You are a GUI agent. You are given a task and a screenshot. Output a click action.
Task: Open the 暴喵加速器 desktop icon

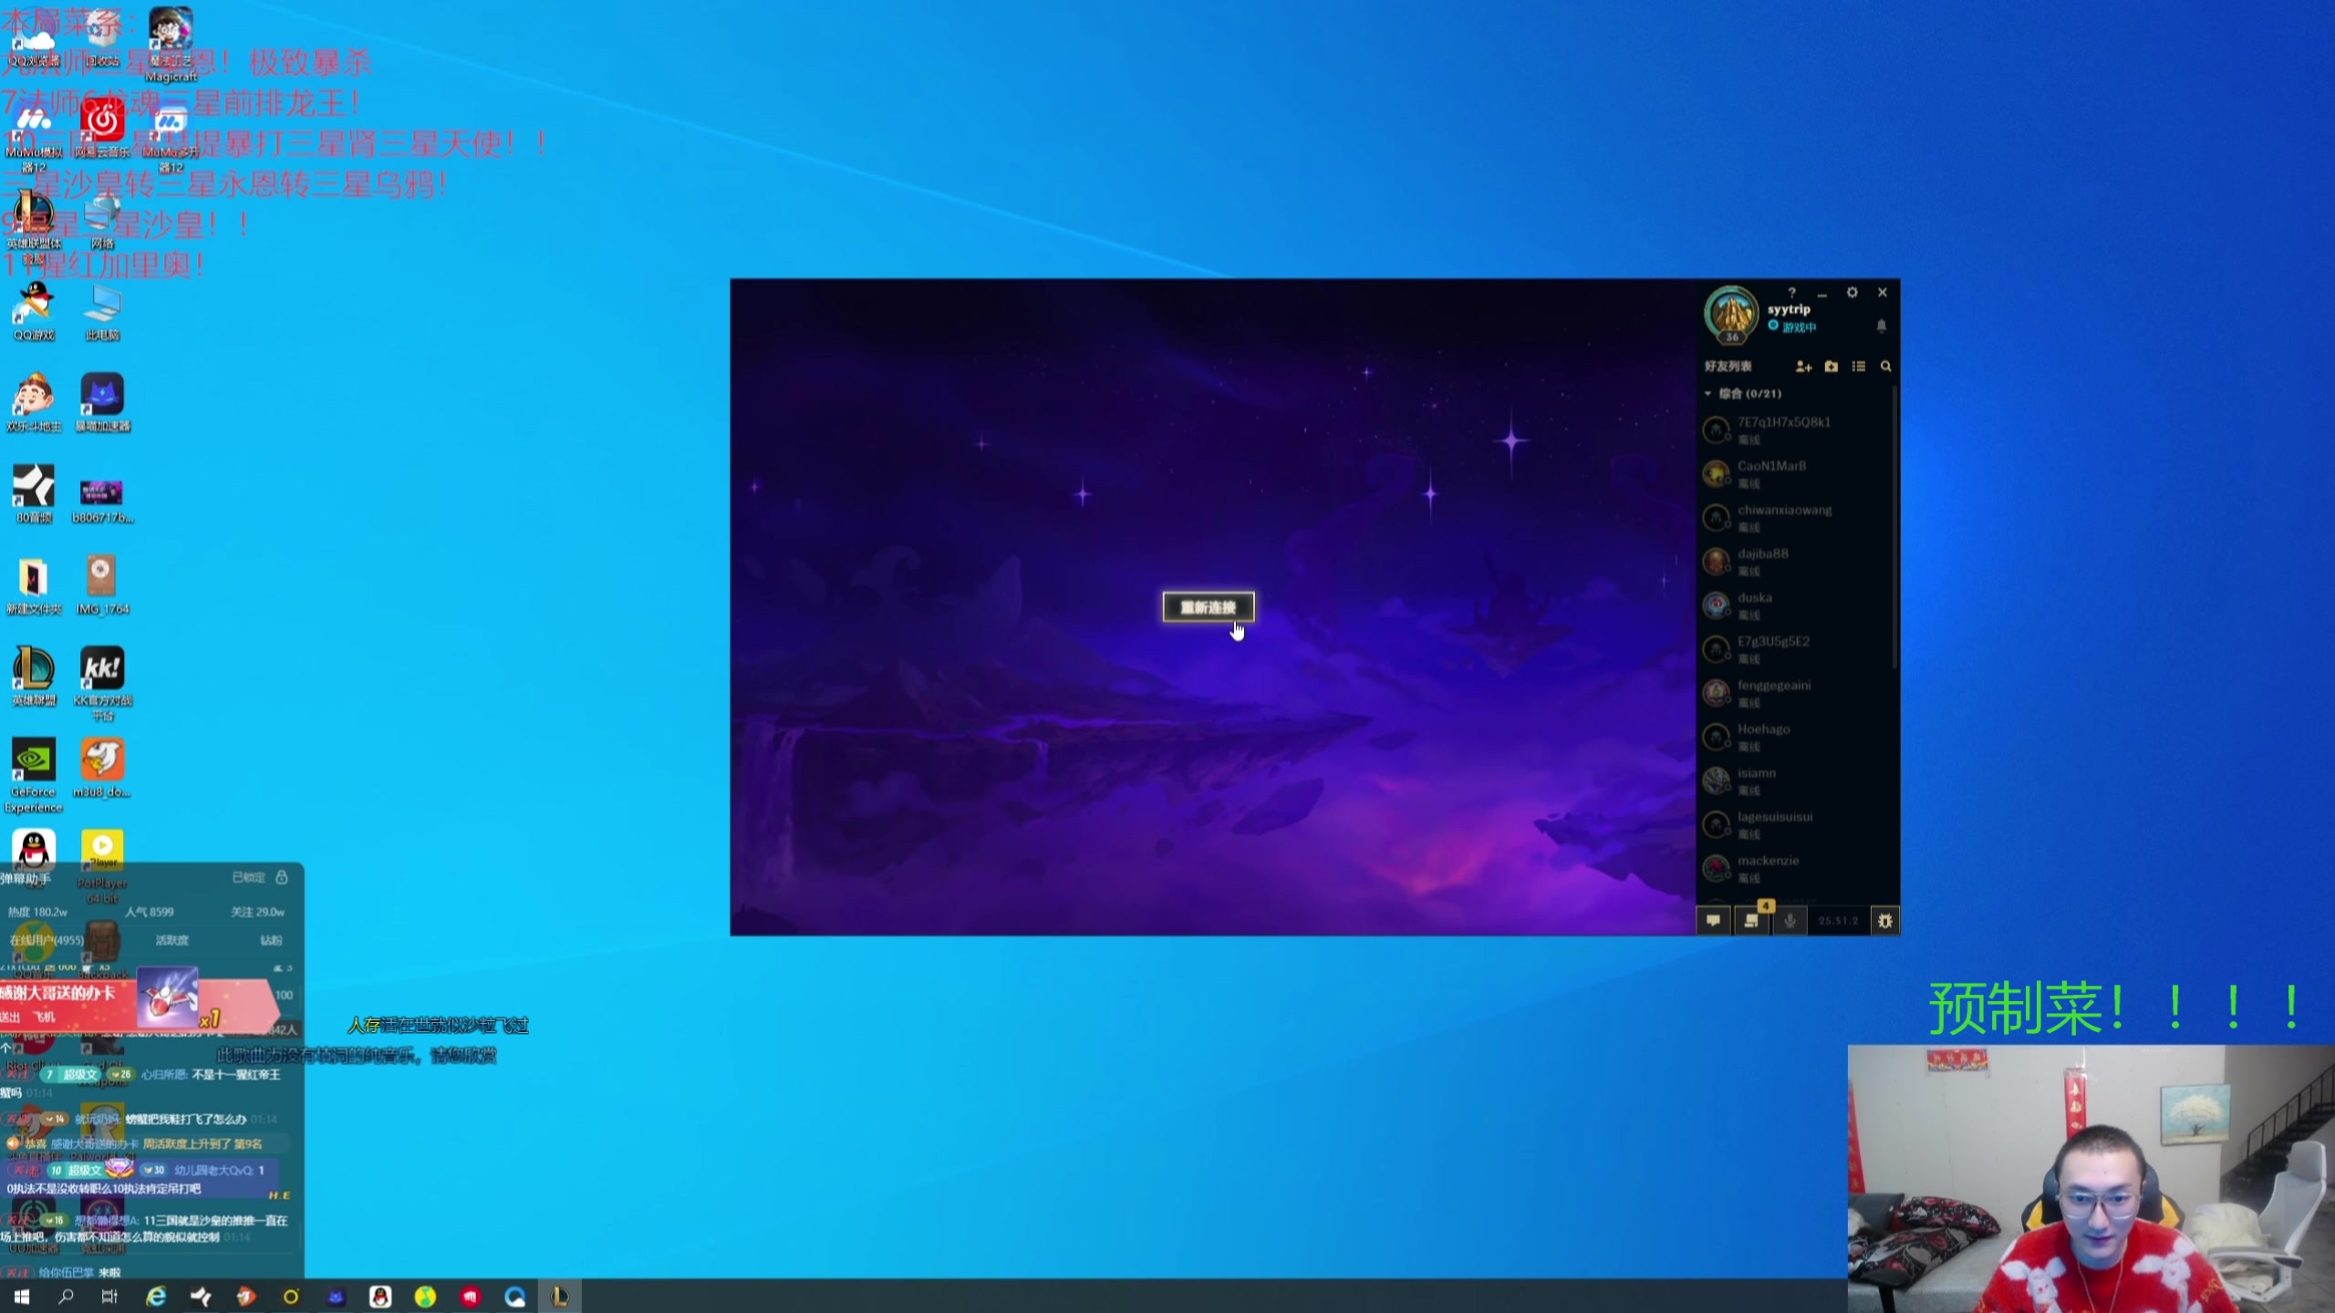[102, 402]
